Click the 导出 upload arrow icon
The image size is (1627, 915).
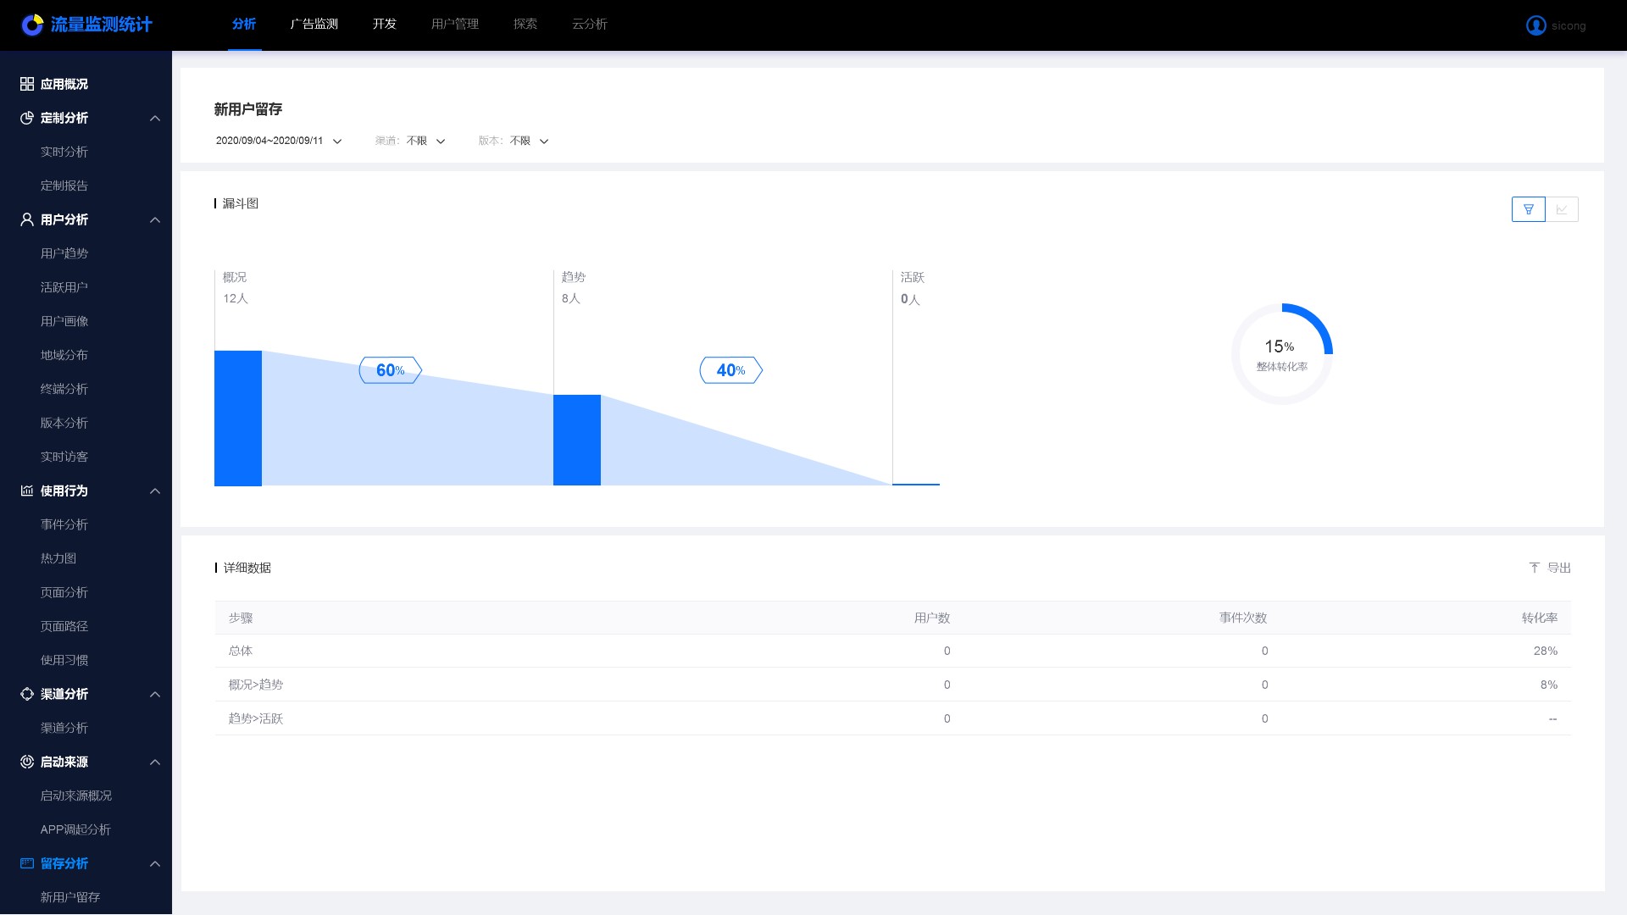click(x=1535, y=568)
